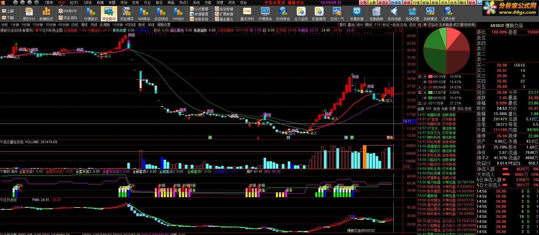Enable the 仅主动 filter
Image resolution: width=539 pixels, height=235 pixels.
click(433, 25)
